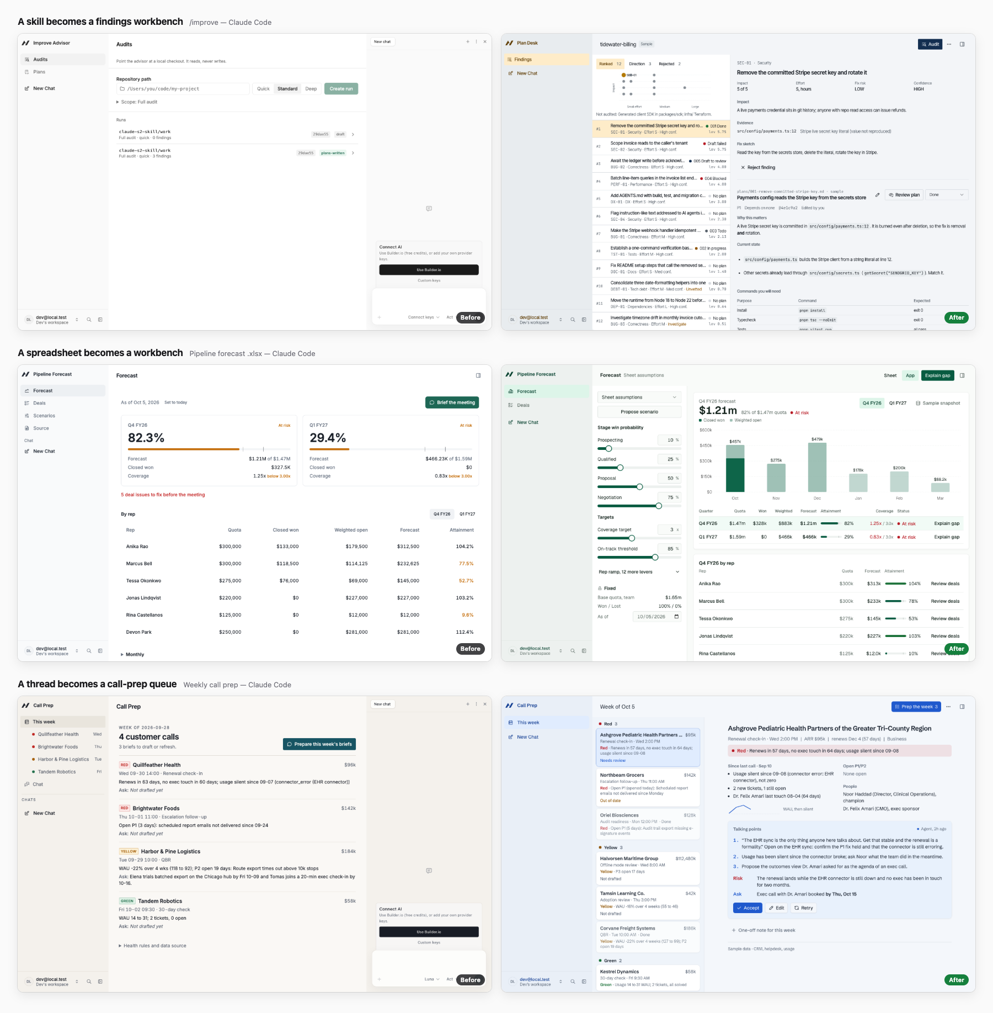Click Audit button in Plan Desk header
Viewport: 993px width, 1013px height.
tap(930, 44)
